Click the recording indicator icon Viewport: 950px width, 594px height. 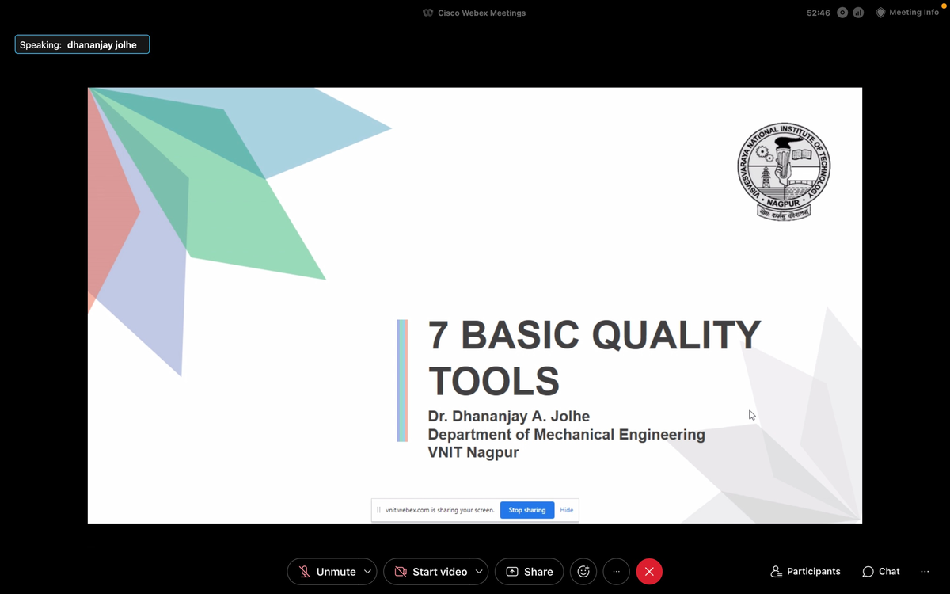pos(842,12)
